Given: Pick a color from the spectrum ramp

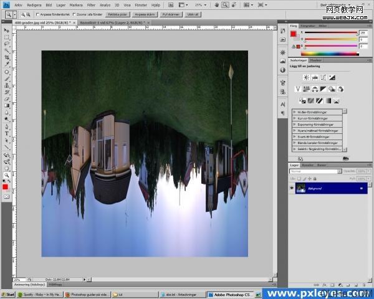Looking at the screenshot, I should [330, 54].
